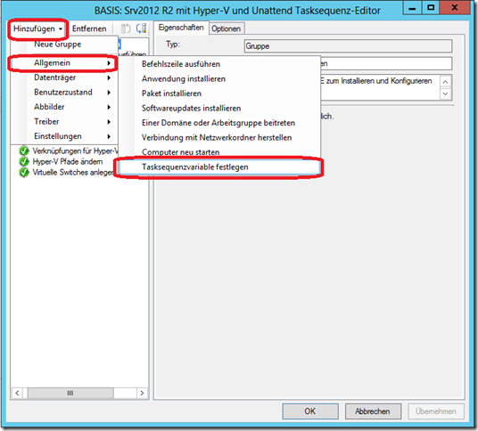The width and height of the screenshot is (478, 431).
Task: Click the Typ field showing Gruppe
Action: click(x=348, y=46)
